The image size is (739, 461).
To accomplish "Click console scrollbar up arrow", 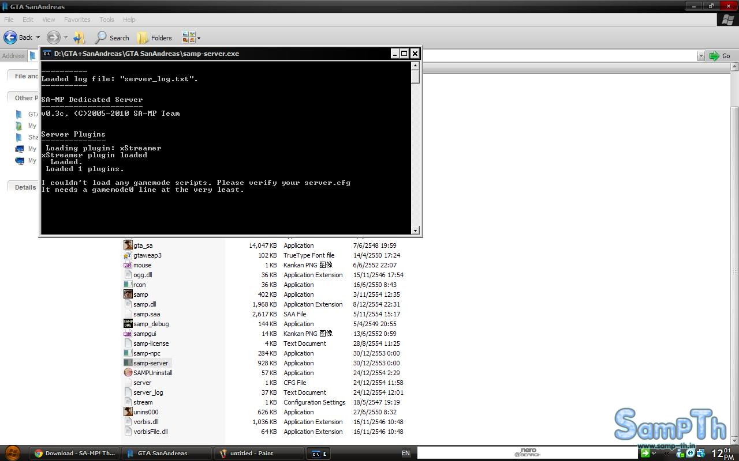I will (415, 66).
